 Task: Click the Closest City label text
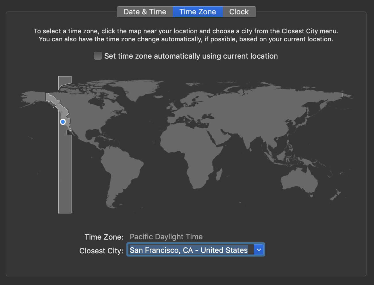pos(101,251)
